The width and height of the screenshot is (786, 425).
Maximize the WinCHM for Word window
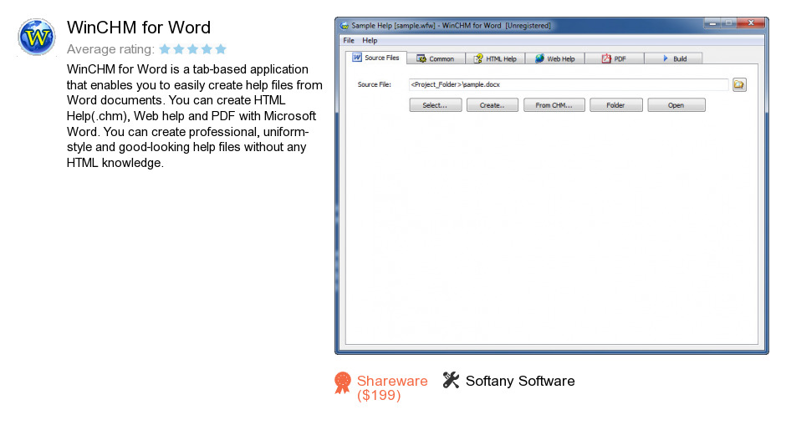point(729,23)
